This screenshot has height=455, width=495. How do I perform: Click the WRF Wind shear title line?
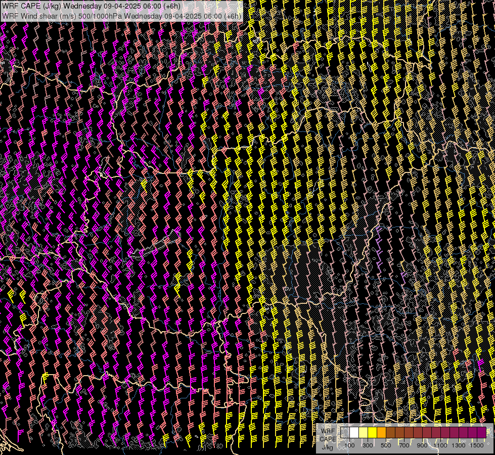[x=121, y=16]
